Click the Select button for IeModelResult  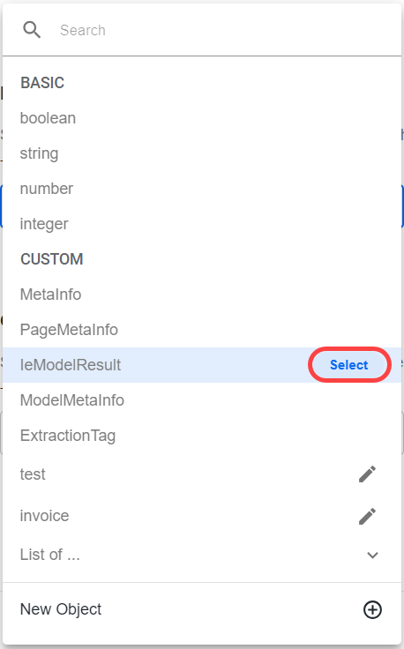[x=349, y=365]
